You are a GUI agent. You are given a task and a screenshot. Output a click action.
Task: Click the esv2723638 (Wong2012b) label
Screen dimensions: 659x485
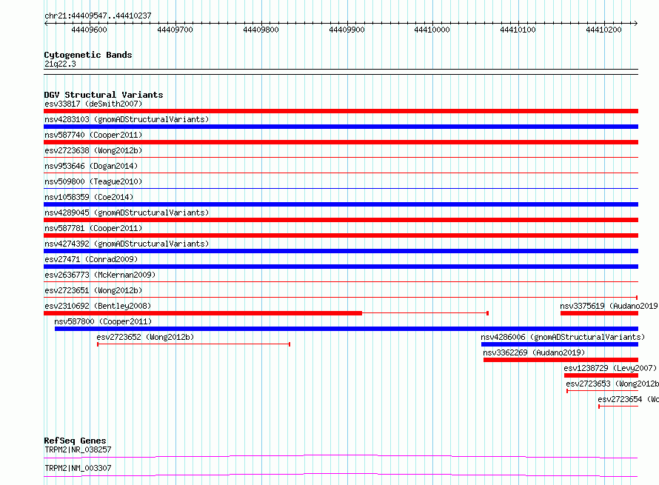pyautogui.click(x=93, y=150)
